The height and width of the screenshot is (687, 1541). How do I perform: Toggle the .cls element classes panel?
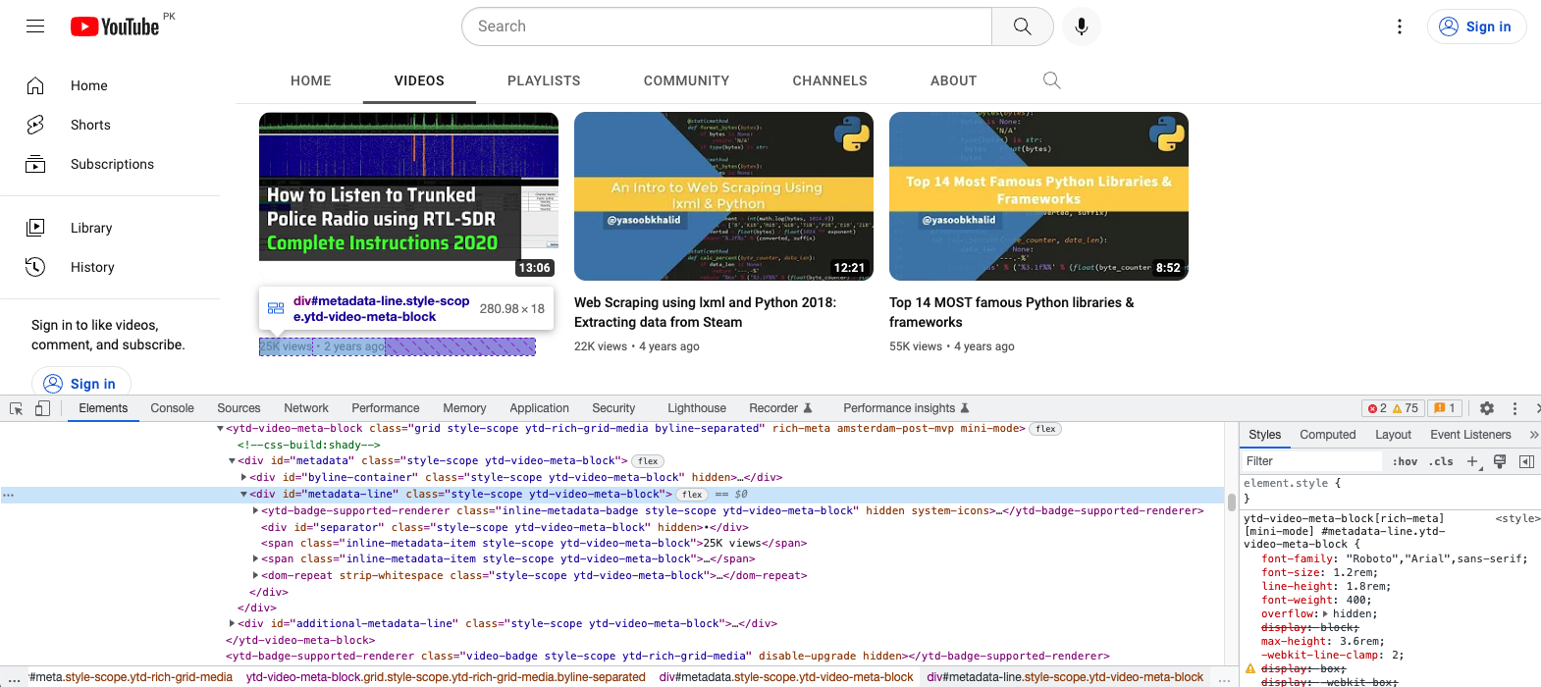tap(1441, 461)
